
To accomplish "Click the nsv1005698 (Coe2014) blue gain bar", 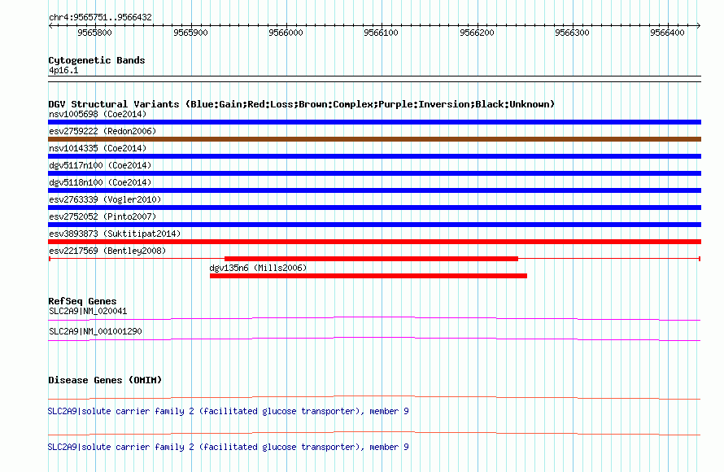I will tap(374, 122).
